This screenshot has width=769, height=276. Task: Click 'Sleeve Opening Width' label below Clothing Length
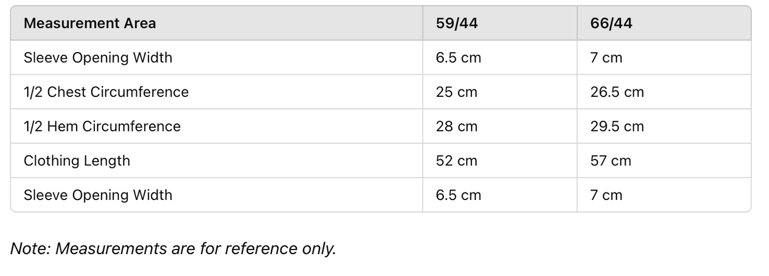point(98,195)
